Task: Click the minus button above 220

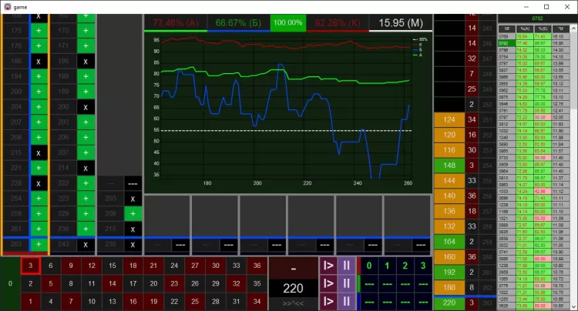Action: click(x=292, y=266)
